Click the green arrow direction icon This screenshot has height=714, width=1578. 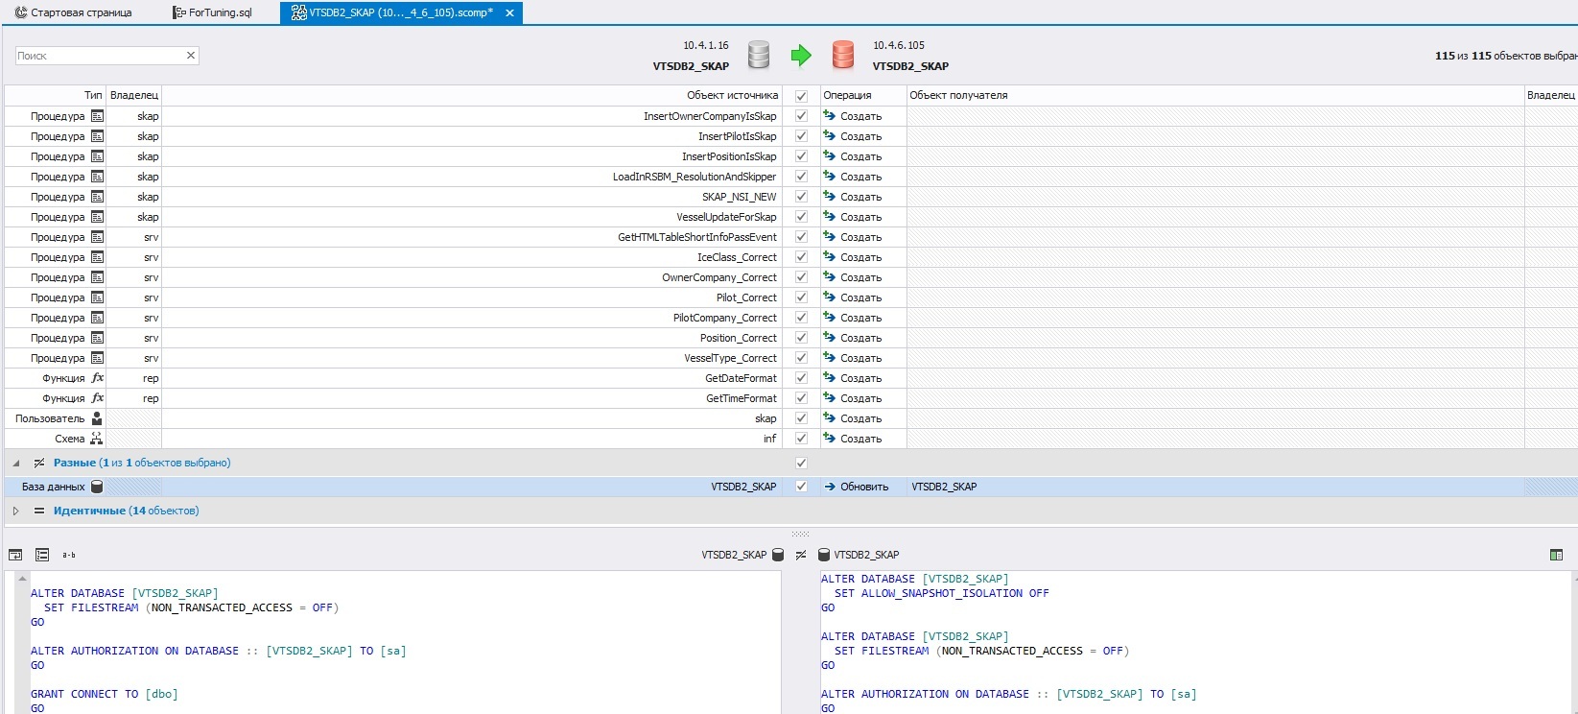[801, 56]
